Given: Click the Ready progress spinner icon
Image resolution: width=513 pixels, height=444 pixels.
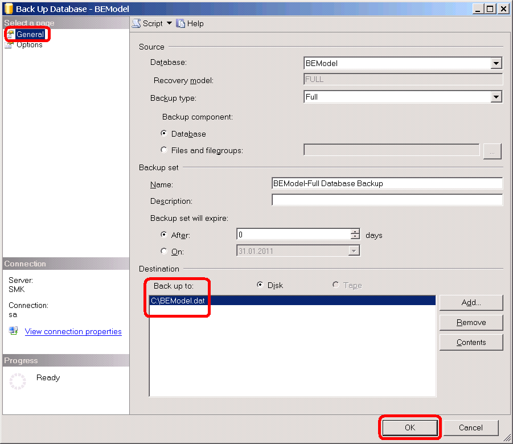Looking at the screenshot, I should [x=18, y=381].
